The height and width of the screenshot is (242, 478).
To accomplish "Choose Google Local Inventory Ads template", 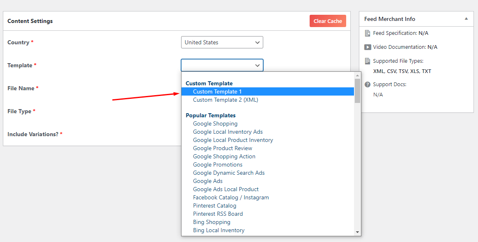I will 268,132.
